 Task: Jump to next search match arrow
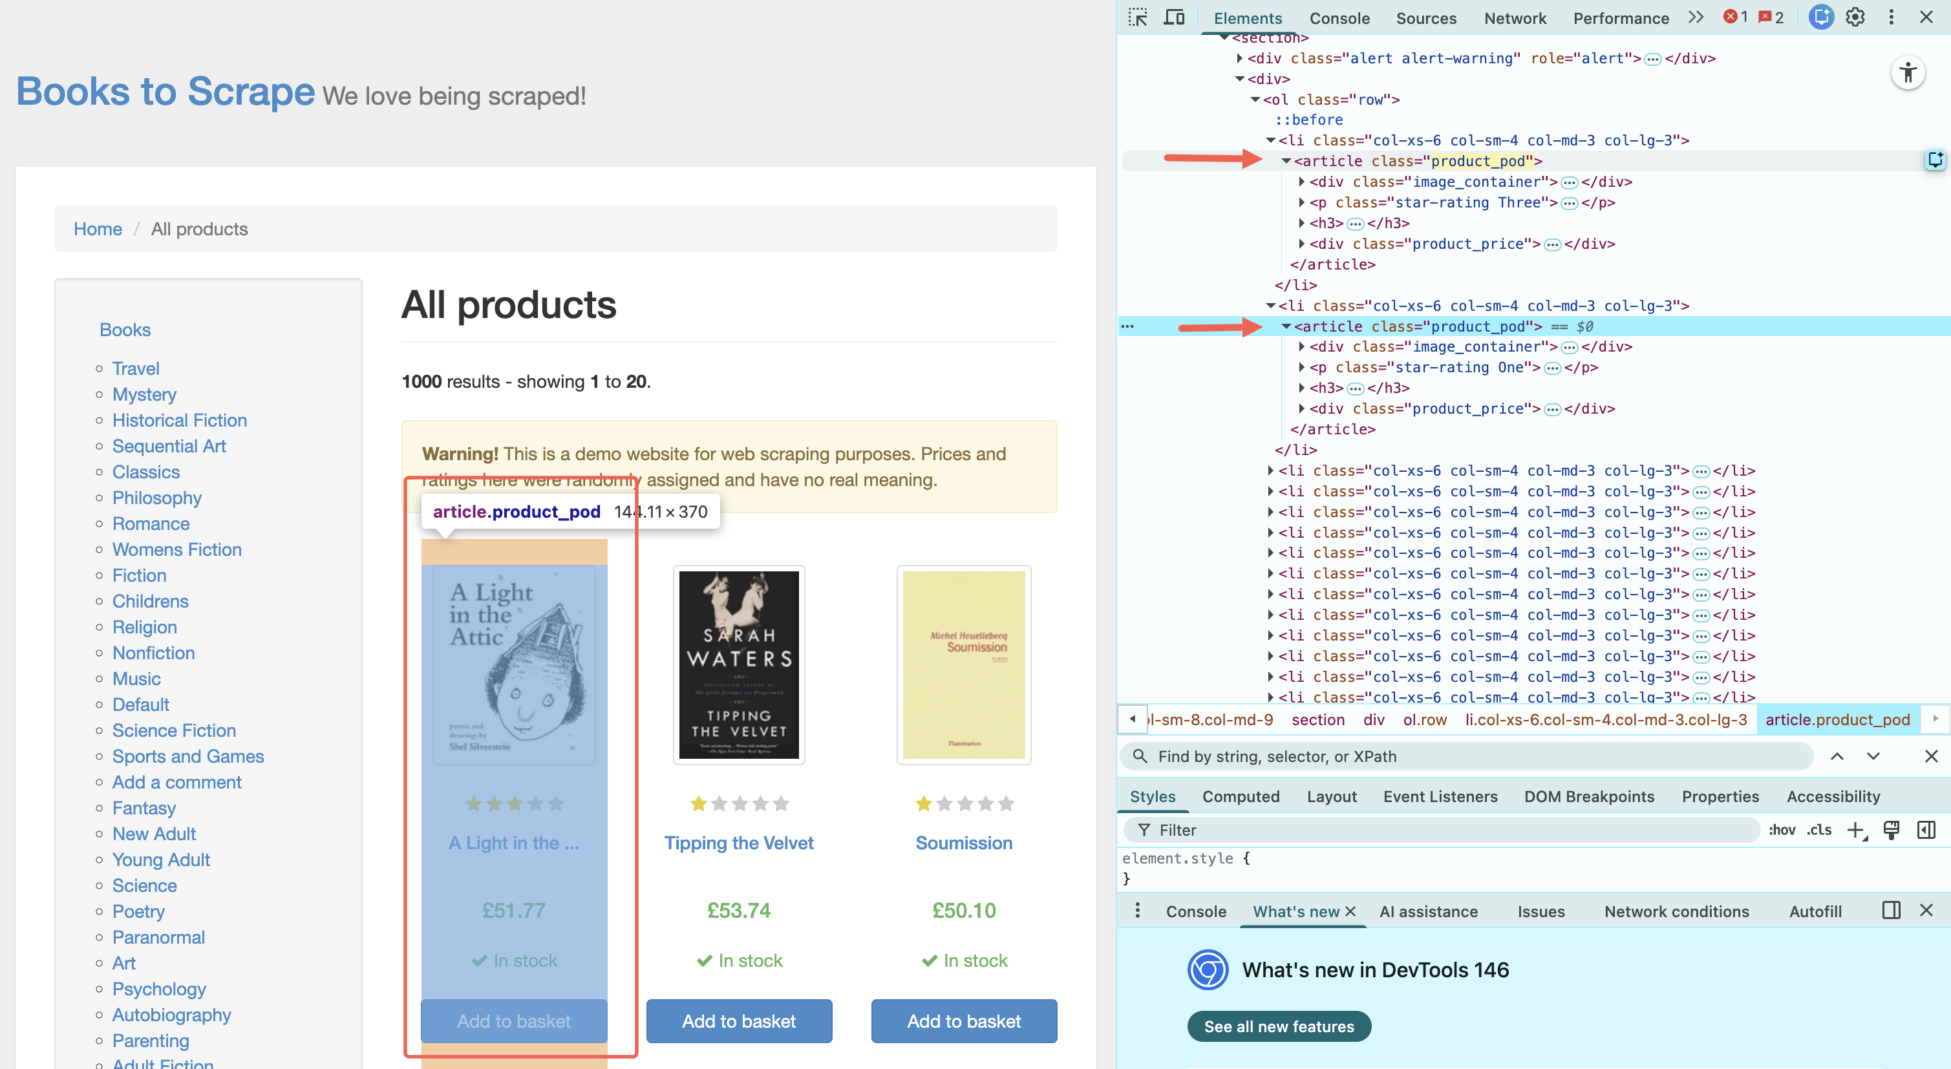(x=1873, y=756)
